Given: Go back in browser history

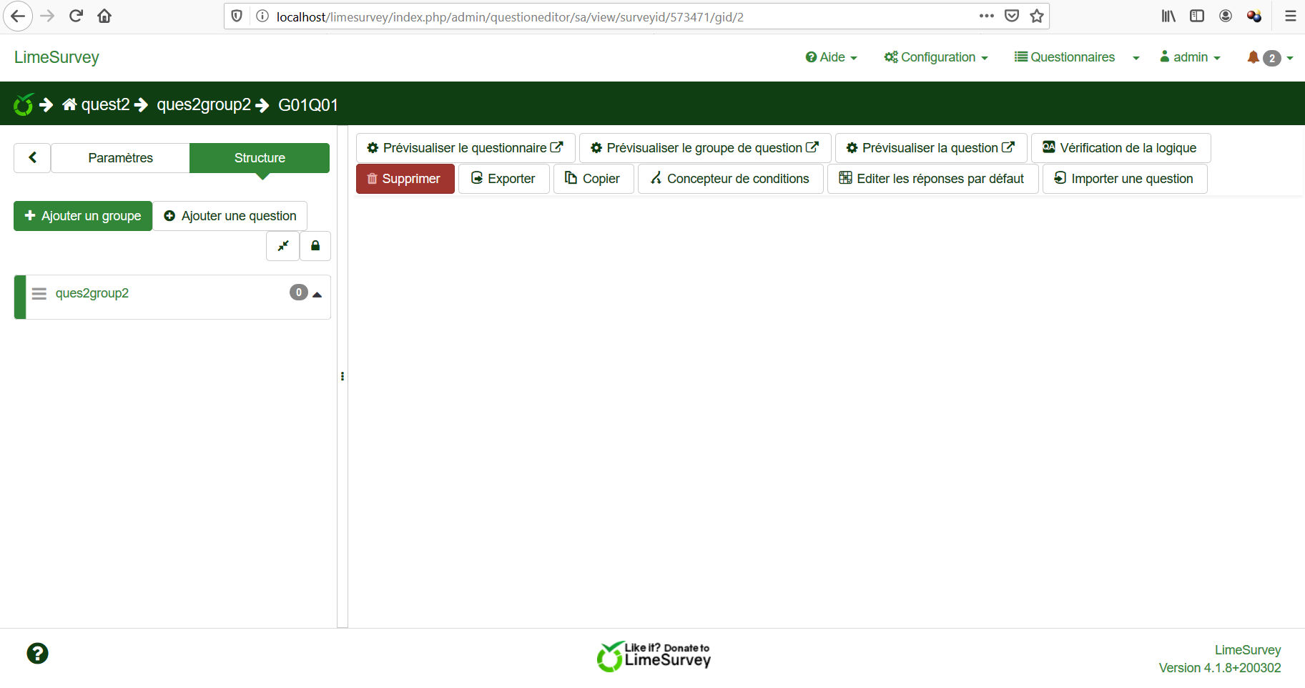Looking at the screenshot, I should click(x=18, y=16).
